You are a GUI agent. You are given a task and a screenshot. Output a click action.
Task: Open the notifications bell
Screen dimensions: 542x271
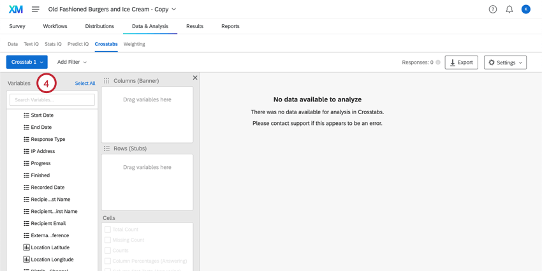click(x=509, y=9)
